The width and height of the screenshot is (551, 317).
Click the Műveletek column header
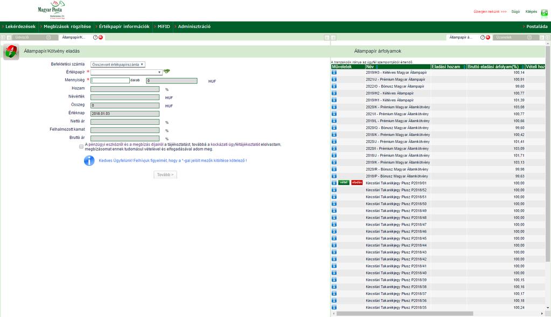click(x=347, y=67)
